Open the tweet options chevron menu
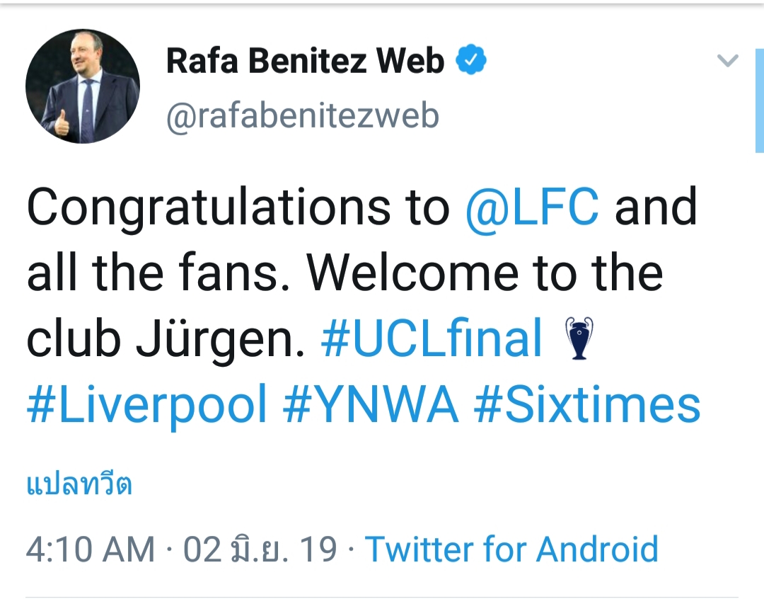Viewport: 764px width, 599px height. click(x=727, y=61)
